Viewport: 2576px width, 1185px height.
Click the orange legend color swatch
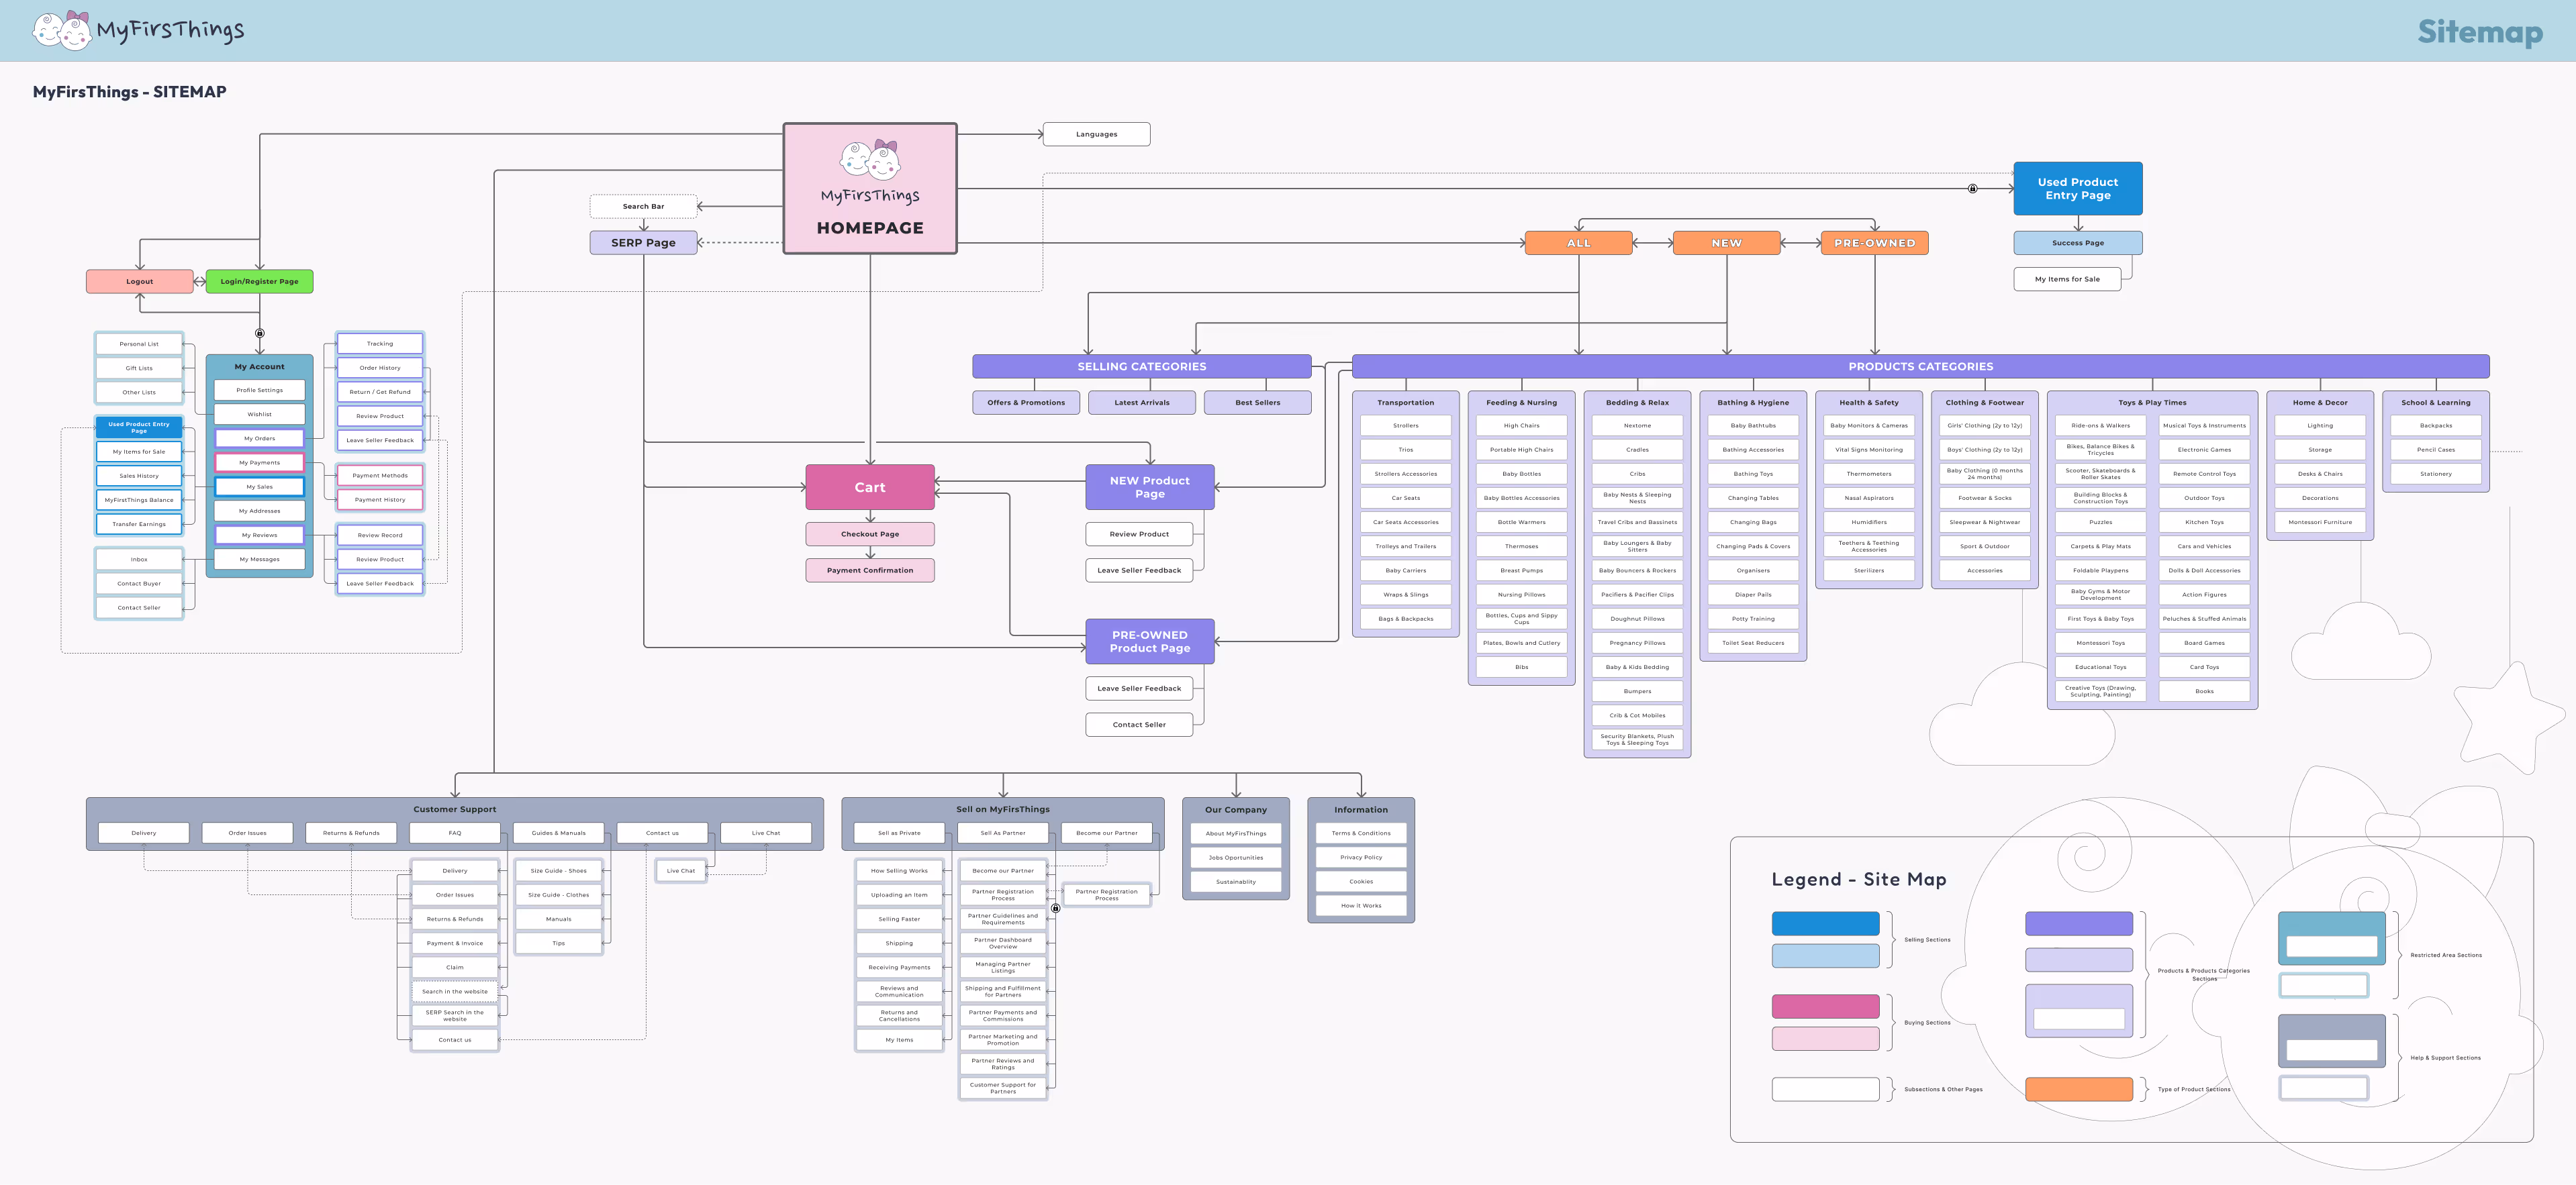2078,1089
